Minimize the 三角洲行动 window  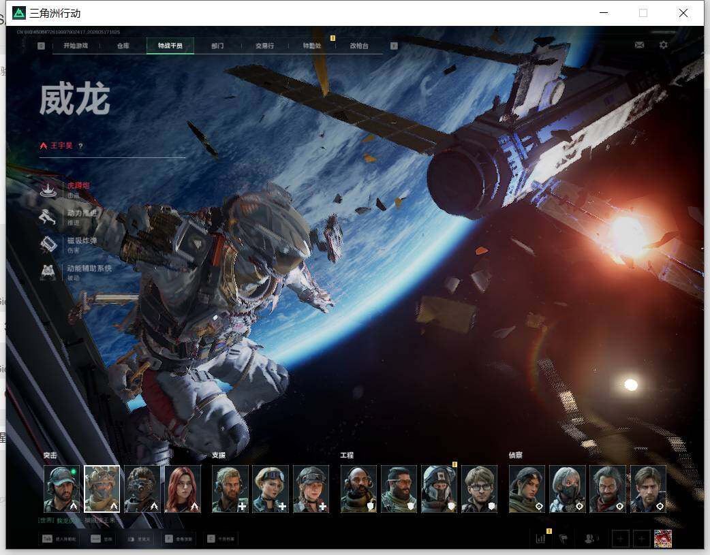point(604,13)
